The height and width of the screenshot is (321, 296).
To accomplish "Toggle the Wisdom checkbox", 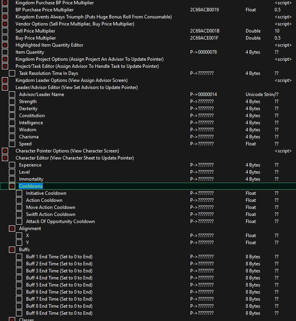I will tap(12, 130).
